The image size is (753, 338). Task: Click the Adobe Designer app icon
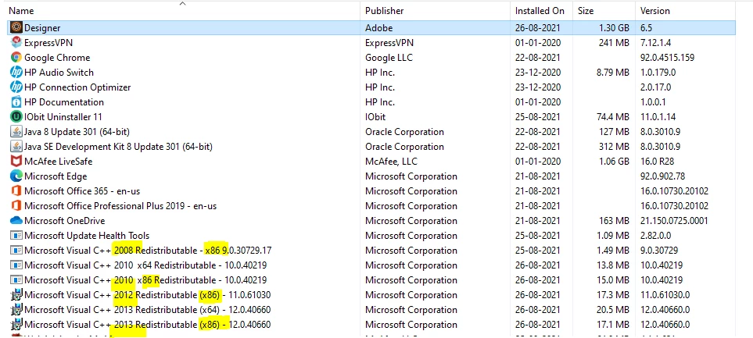(16, 28)
